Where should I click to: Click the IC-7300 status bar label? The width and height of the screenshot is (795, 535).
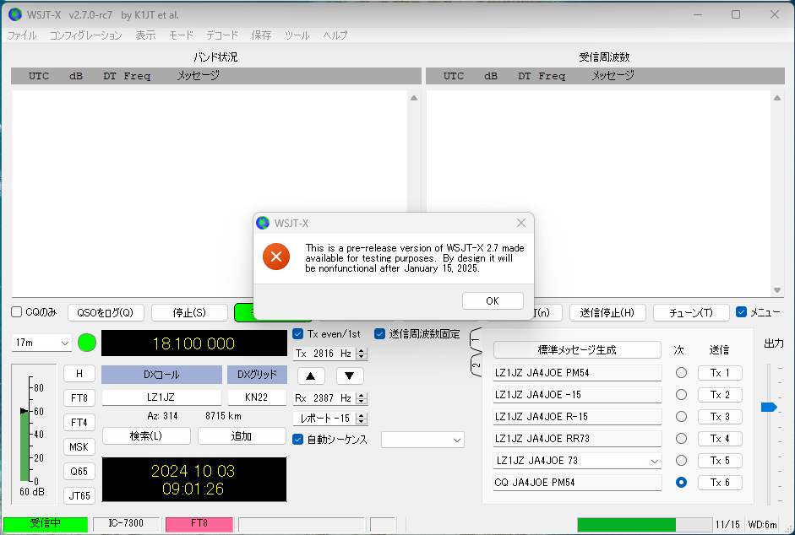point(126,523)
